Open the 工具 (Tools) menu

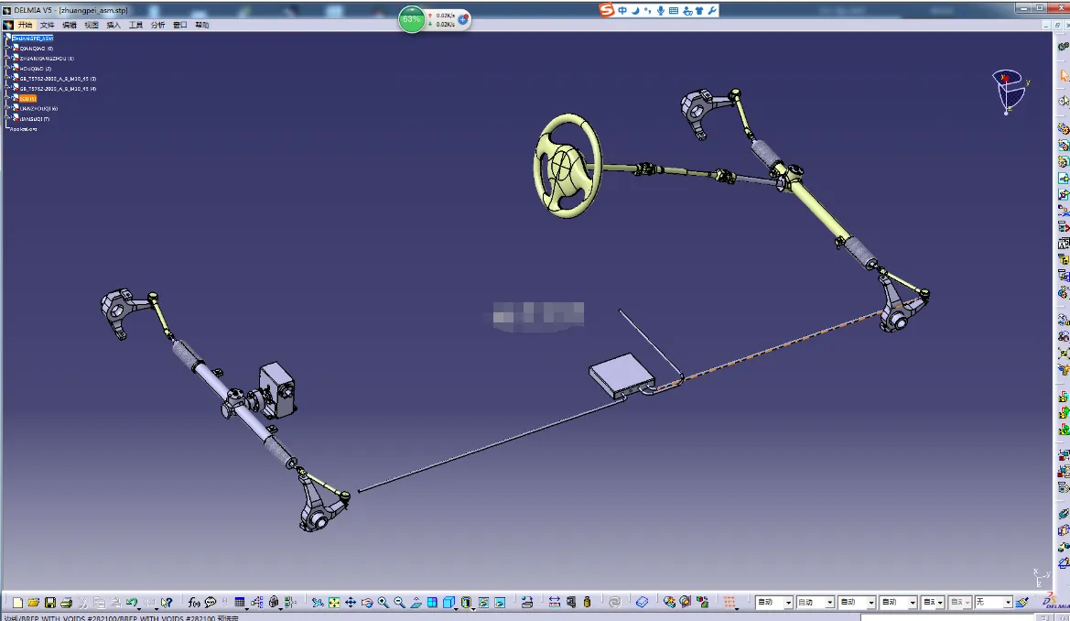(x=135, y=26)
